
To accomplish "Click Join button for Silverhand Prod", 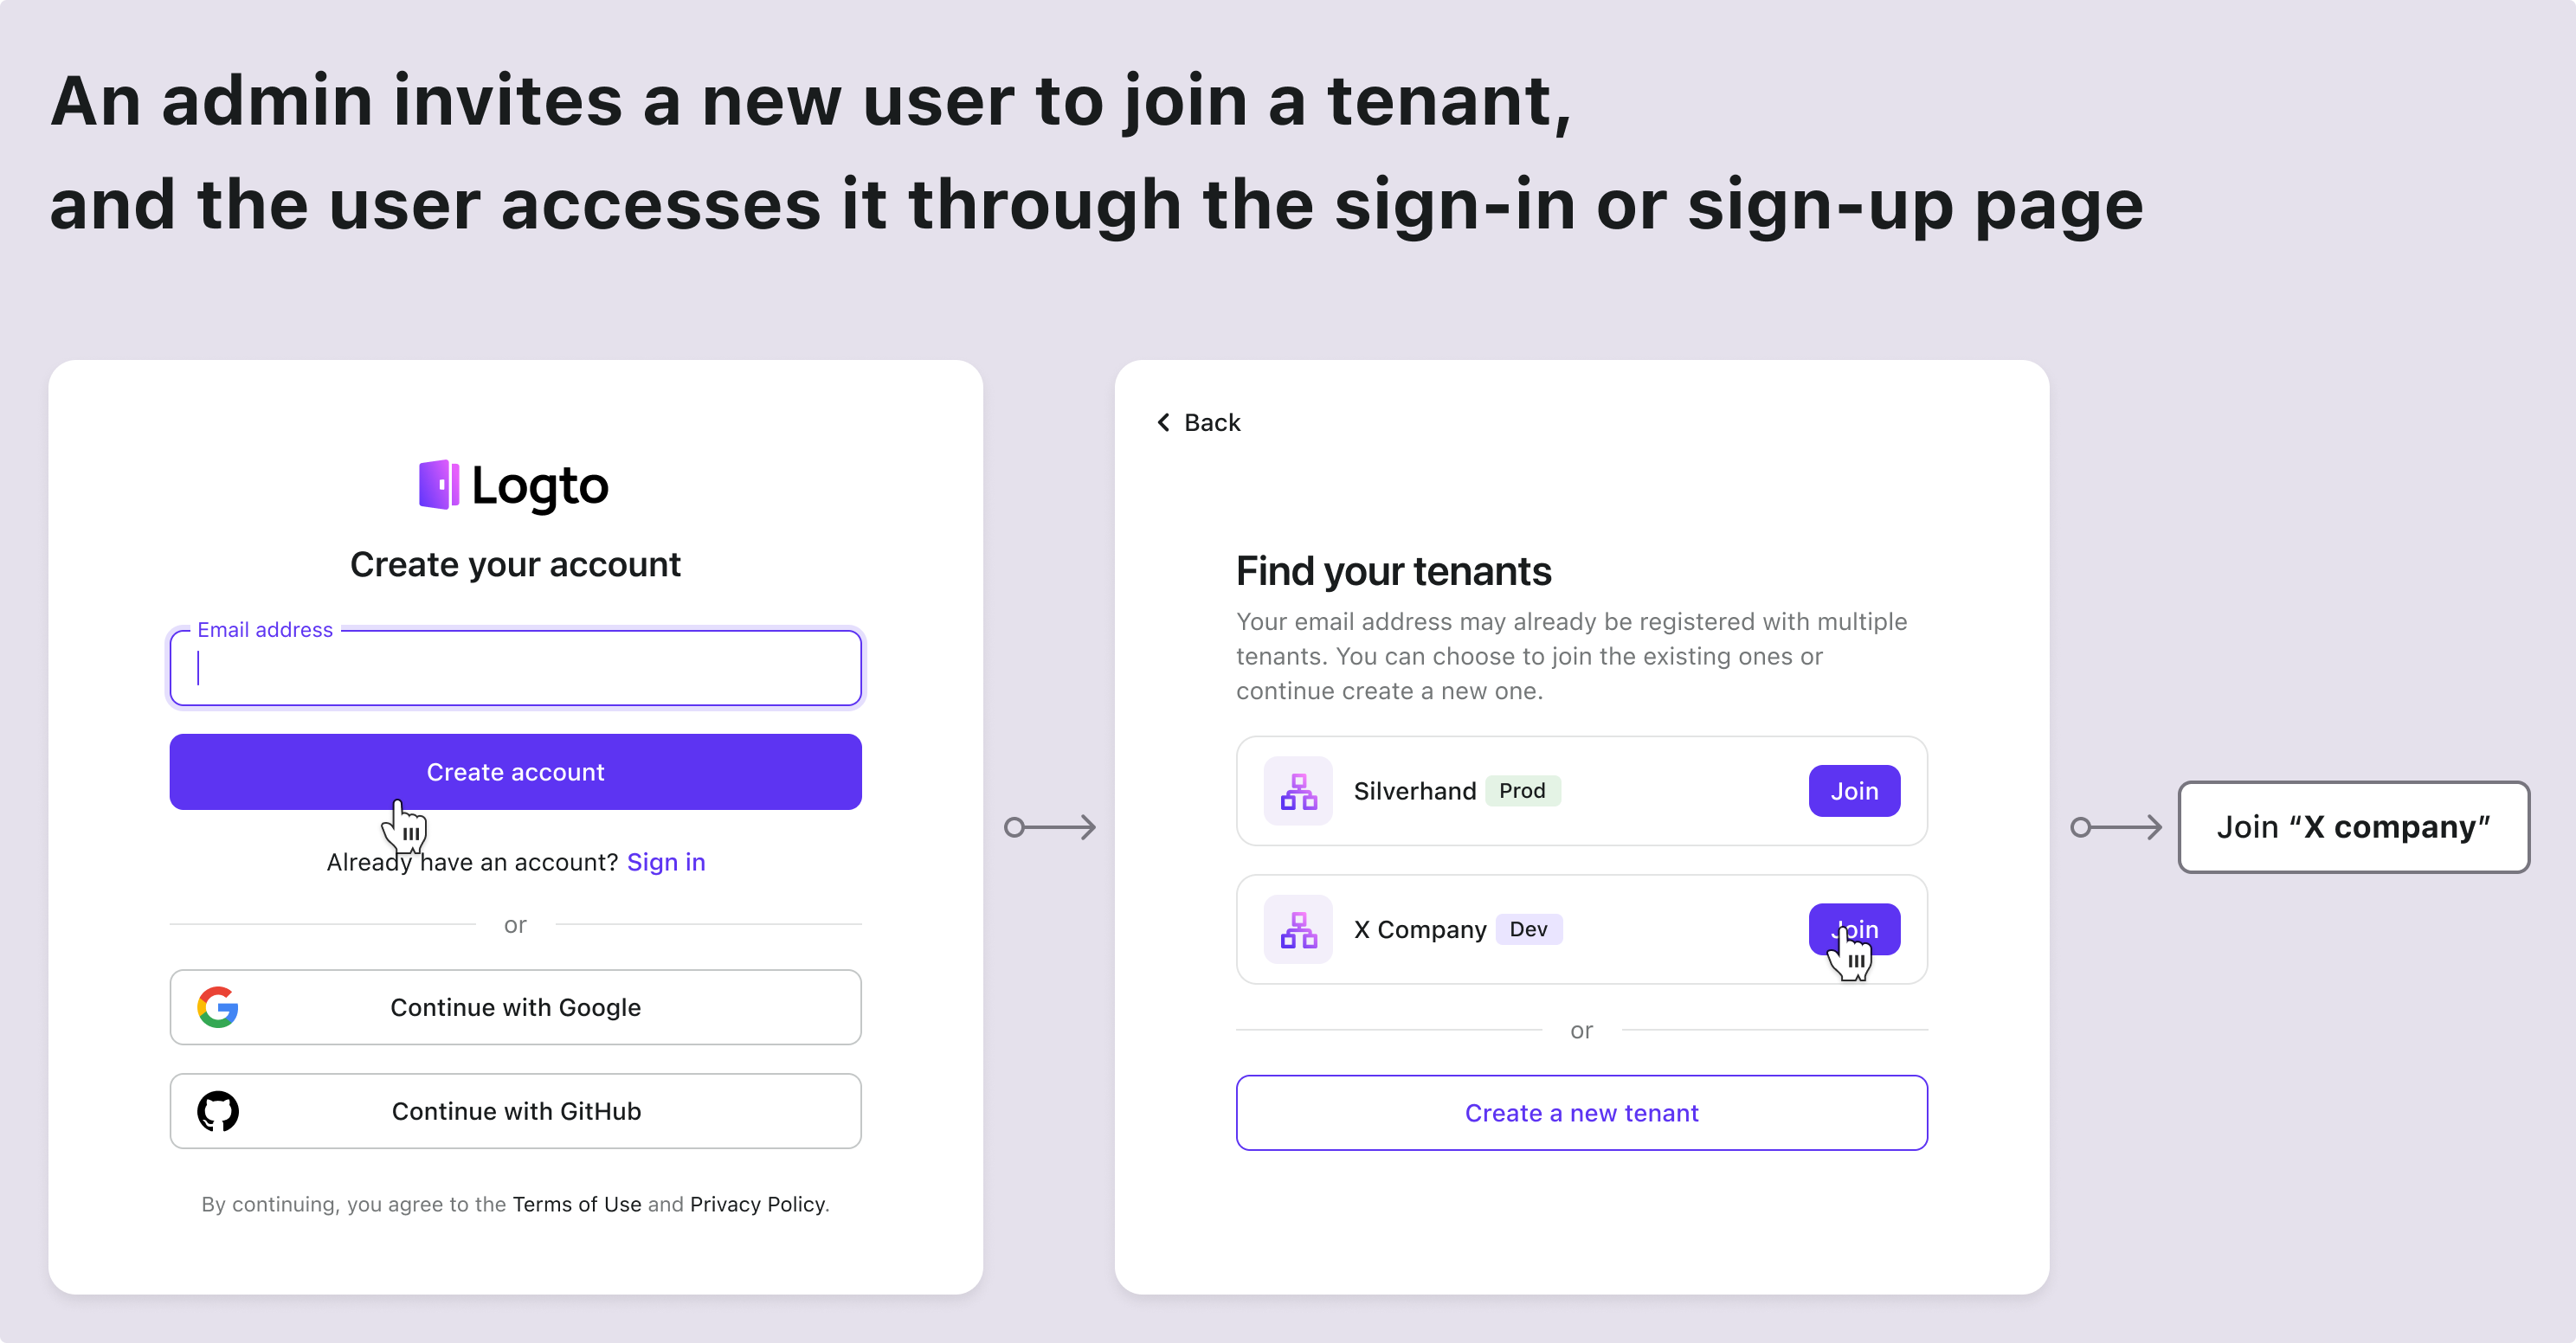I will (x=1853, y=790).
